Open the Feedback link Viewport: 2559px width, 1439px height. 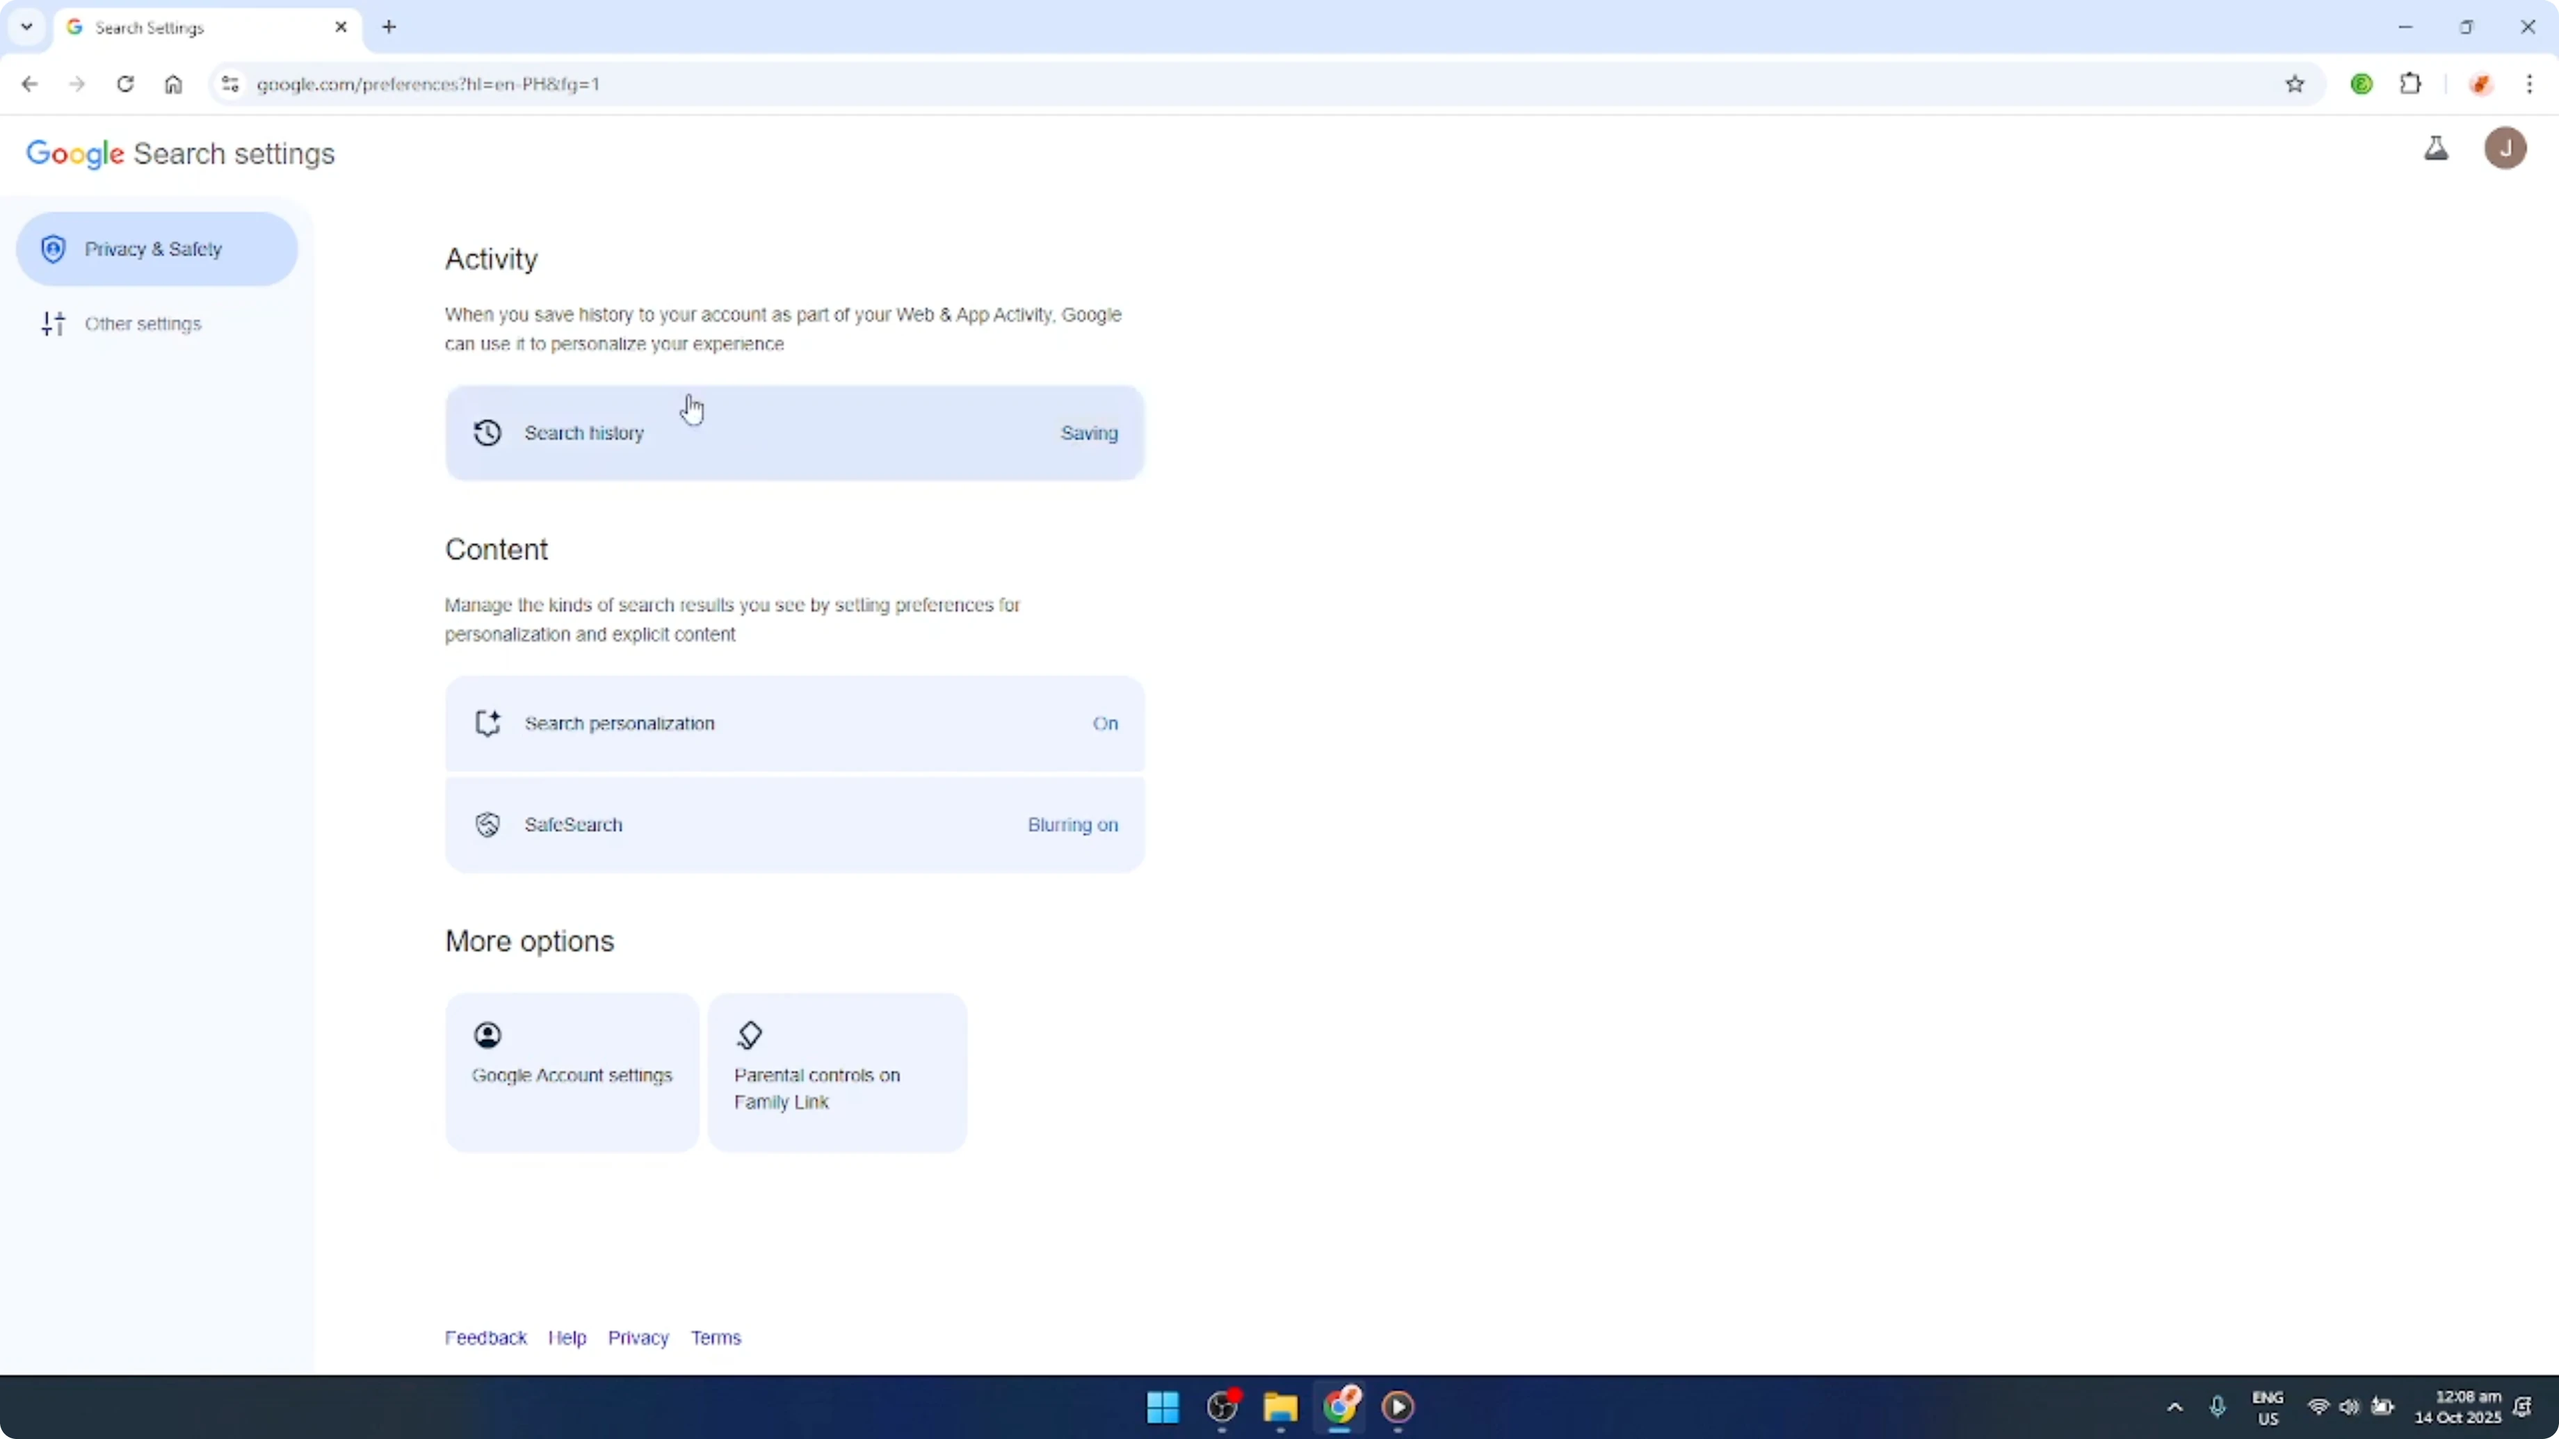(486, 1337)
